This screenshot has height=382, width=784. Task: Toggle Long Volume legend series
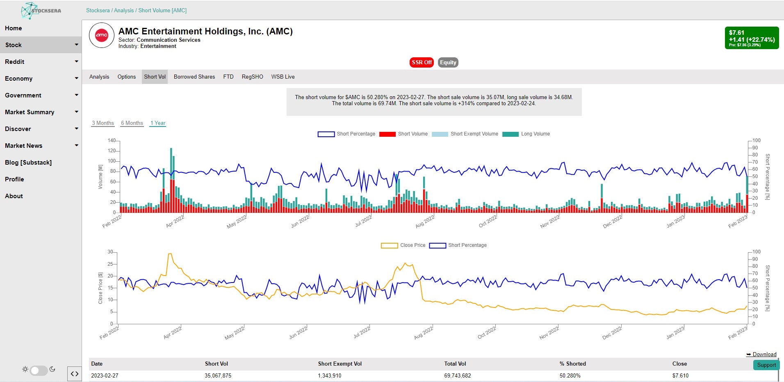point(526,134)
